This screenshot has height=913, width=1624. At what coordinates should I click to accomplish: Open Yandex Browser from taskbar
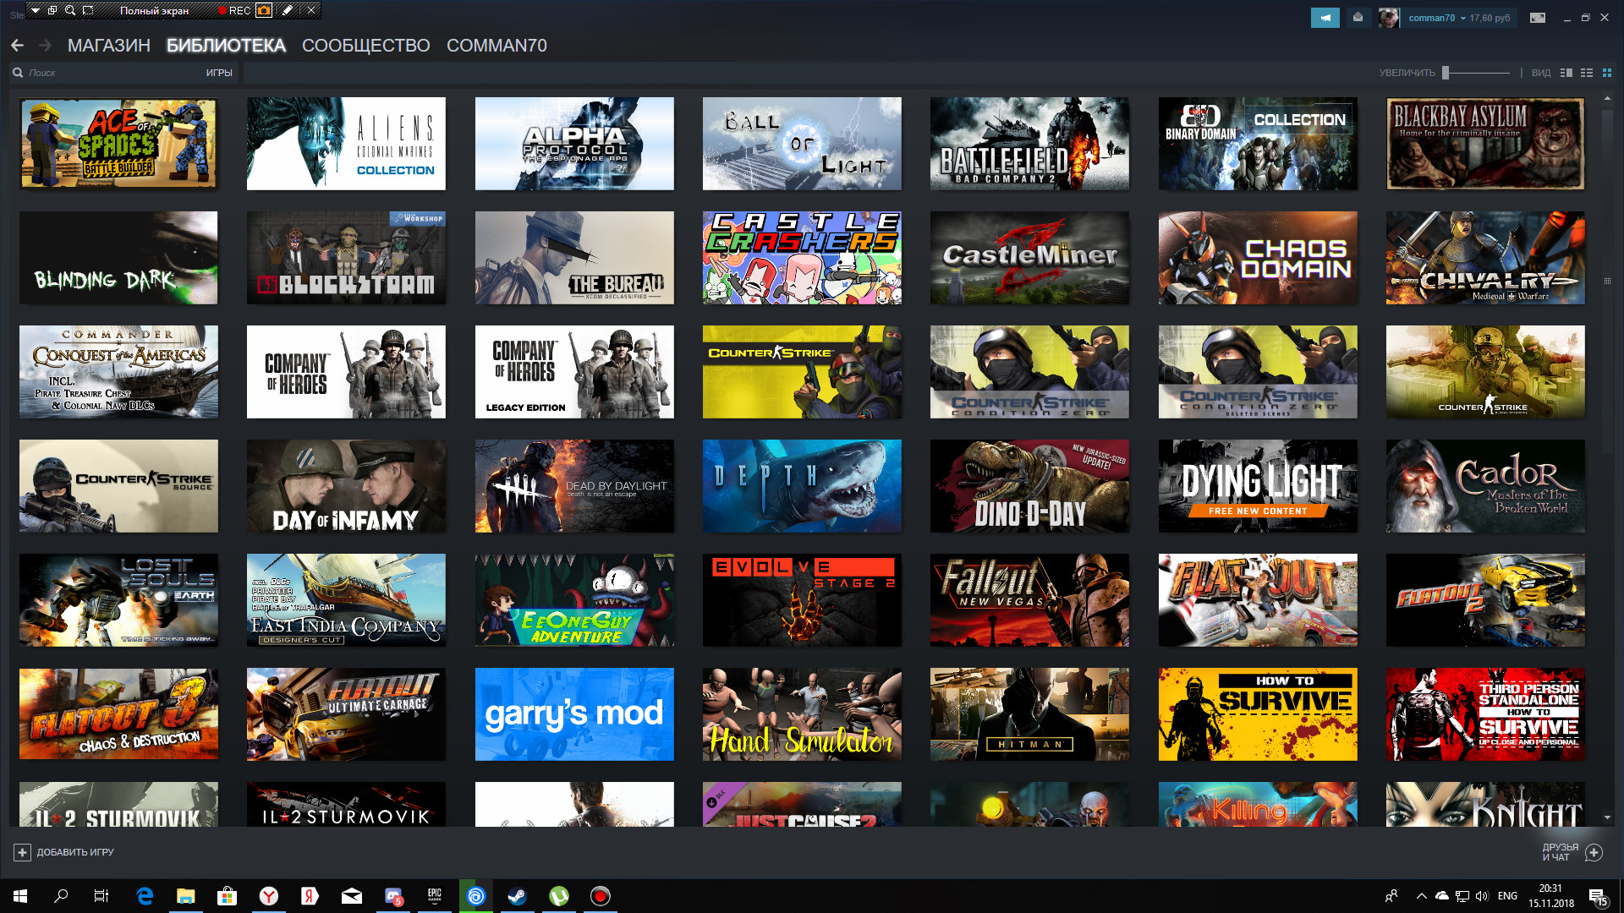(x=268, y=896)
